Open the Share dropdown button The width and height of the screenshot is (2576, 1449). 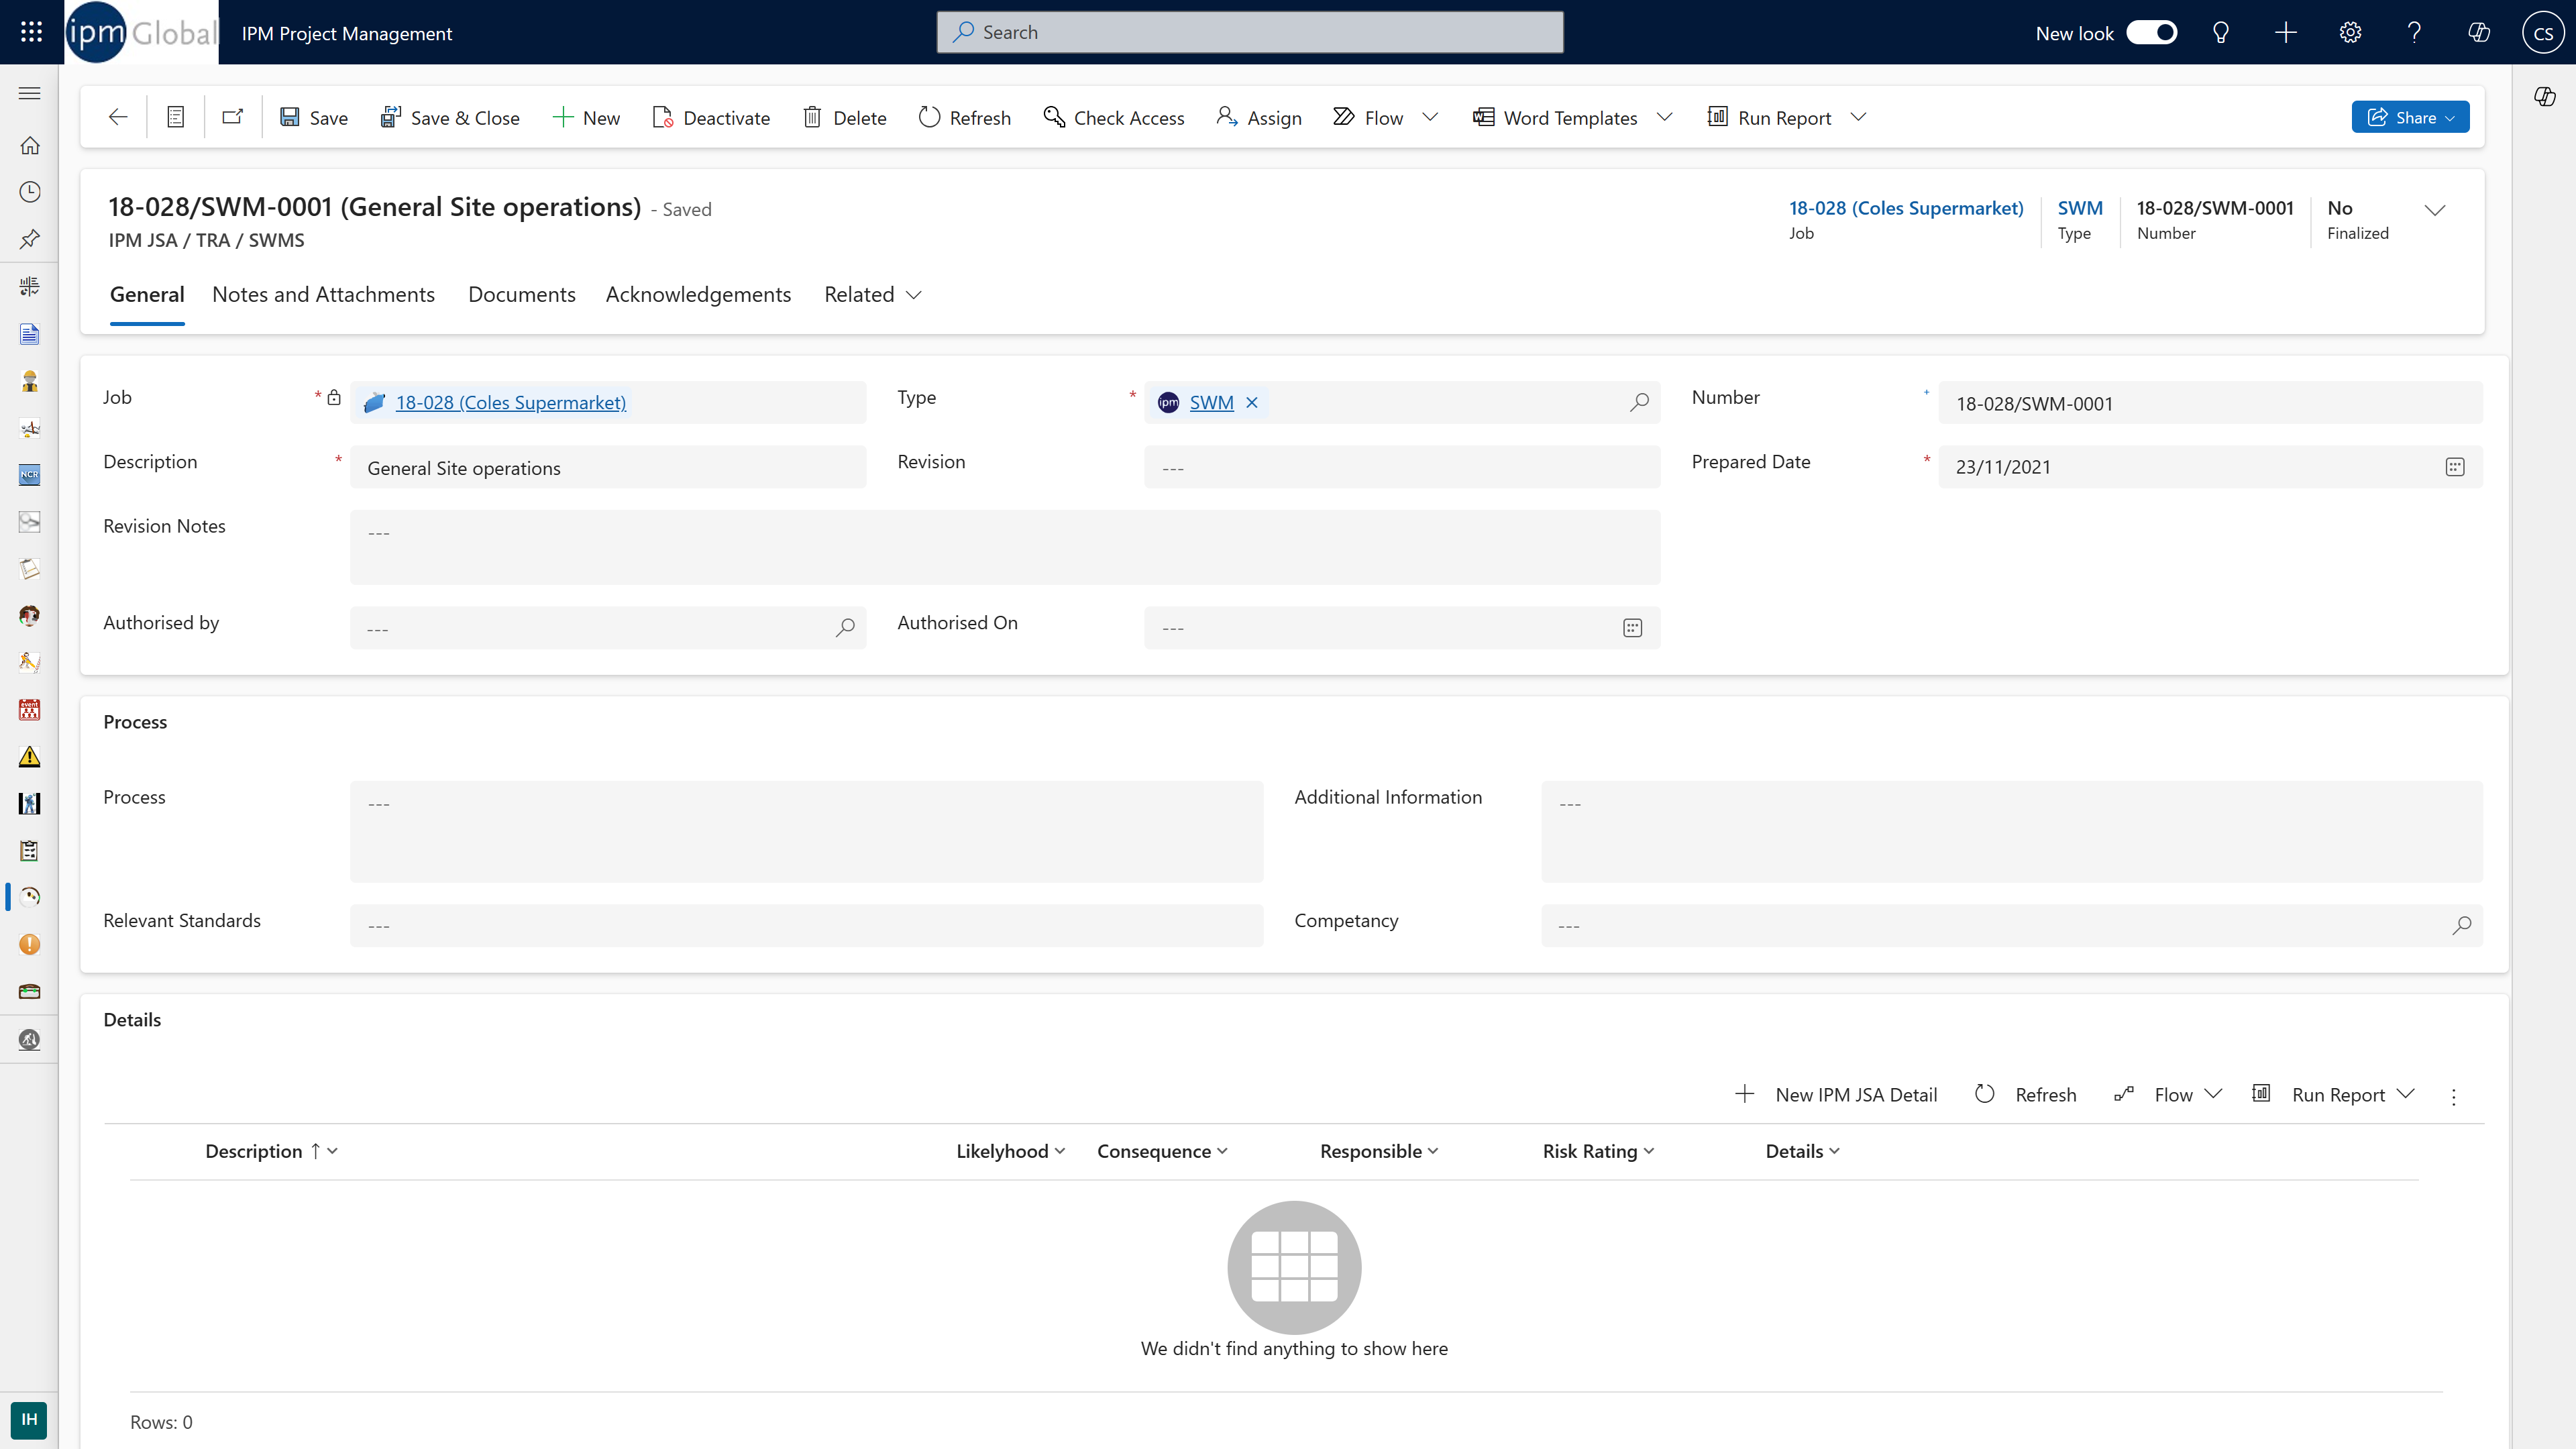tap(2410, 117)
